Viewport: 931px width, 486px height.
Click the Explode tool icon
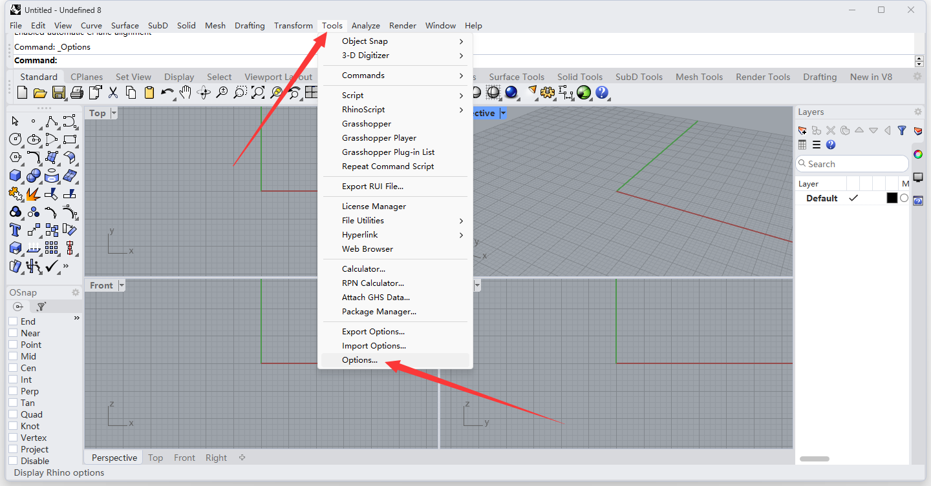pos(34,194)
